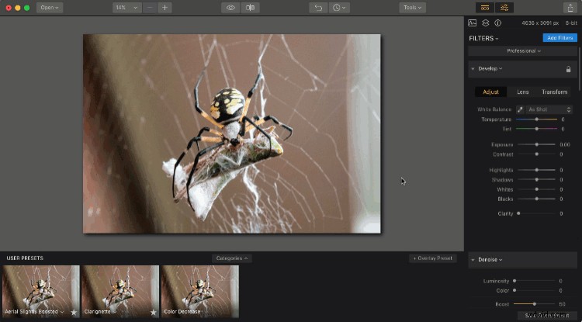Expand the Categories presets dropdown
582x322 pixels.
231,258
